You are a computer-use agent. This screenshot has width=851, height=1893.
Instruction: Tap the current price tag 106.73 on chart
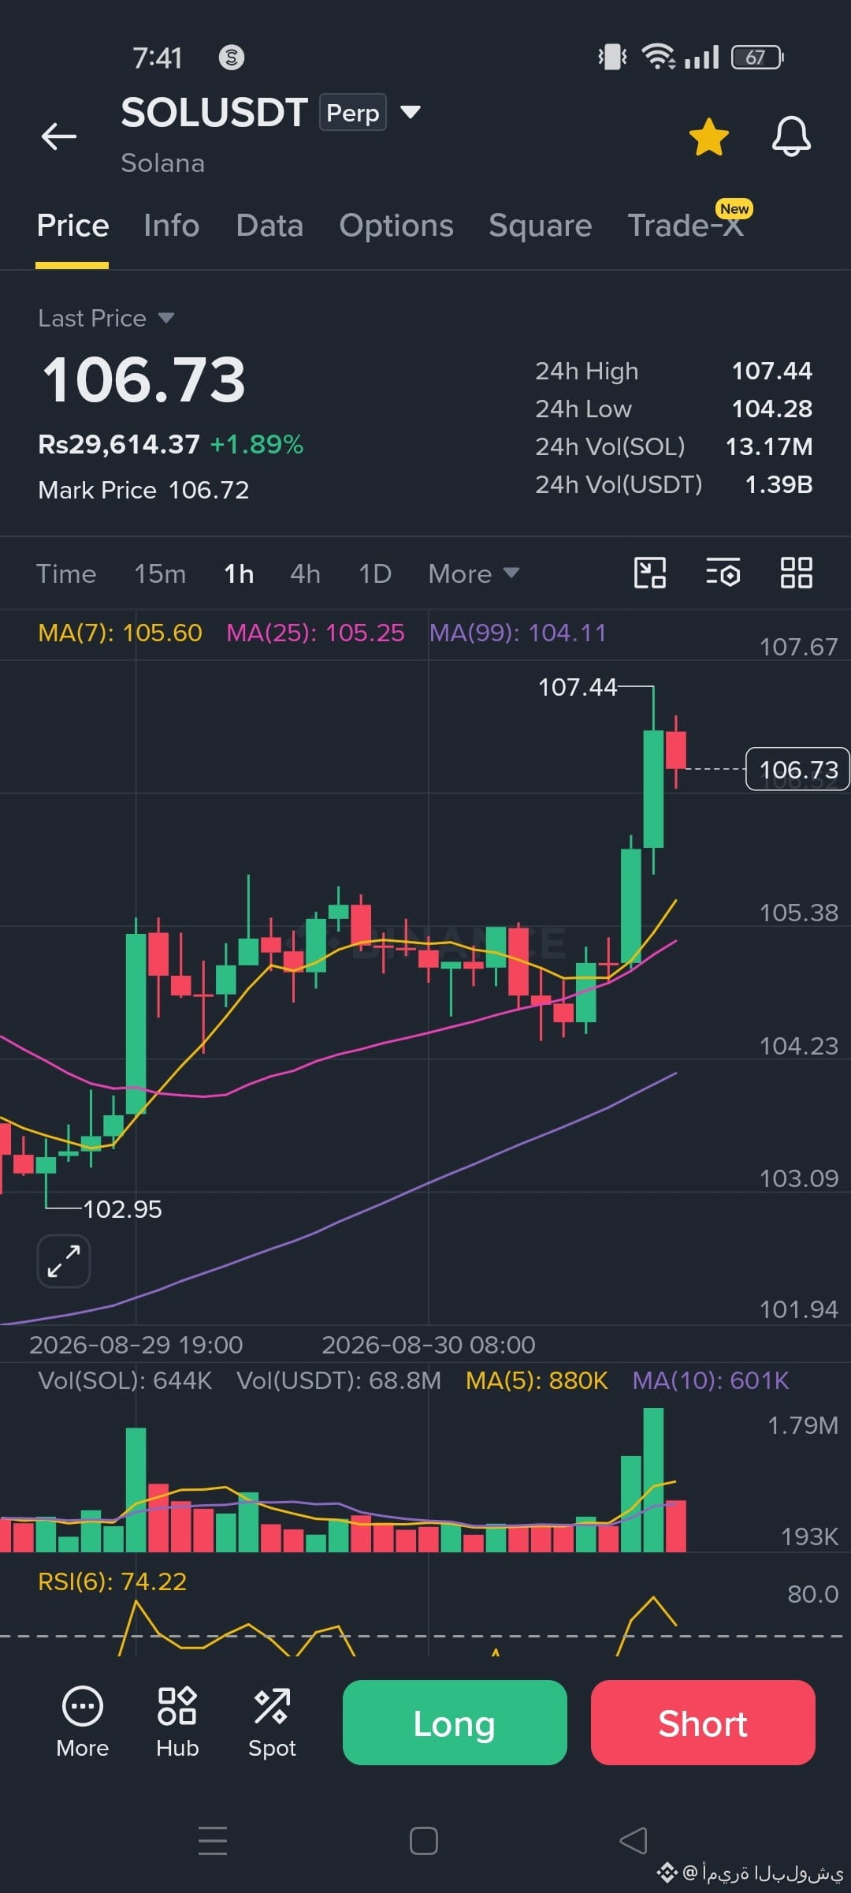tap(797, 769)
